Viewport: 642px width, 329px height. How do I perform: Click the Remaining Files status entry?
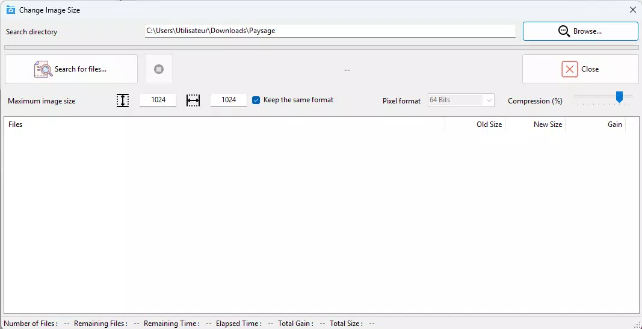[106, 323]
